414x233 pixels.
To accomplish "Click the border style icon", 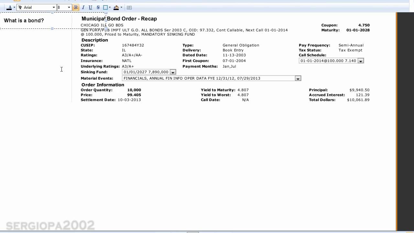I will point(105,7).
